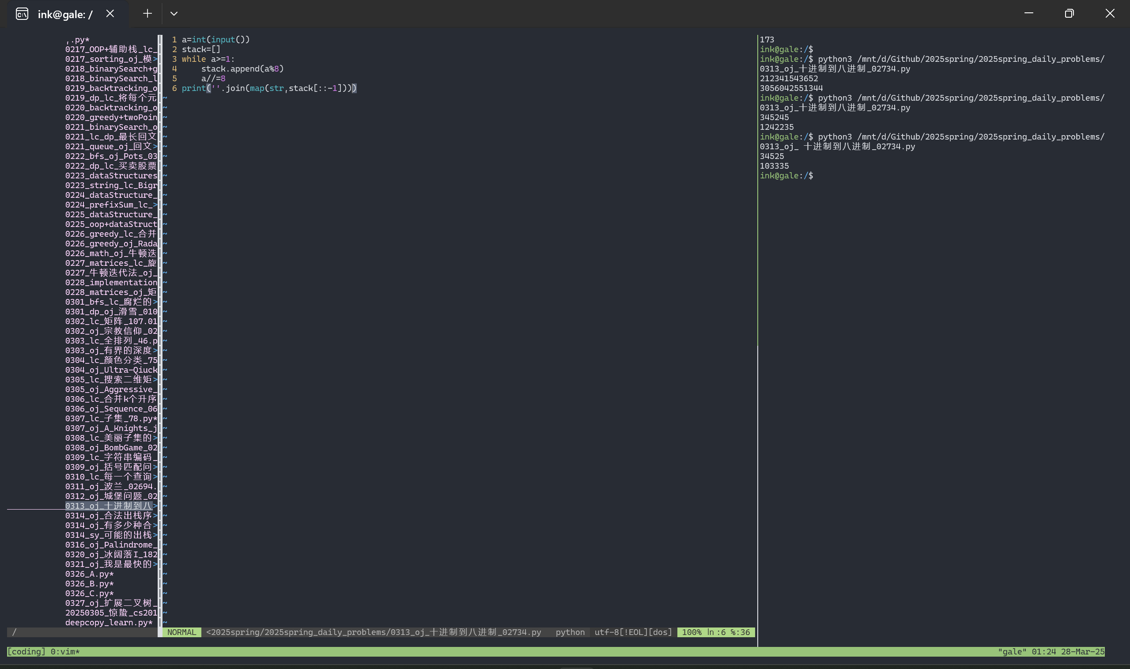The width and height of the screenshot is (1130, 669).
Task: Close the ink@gale terminal tab
Action: click(x=110, y=14)
